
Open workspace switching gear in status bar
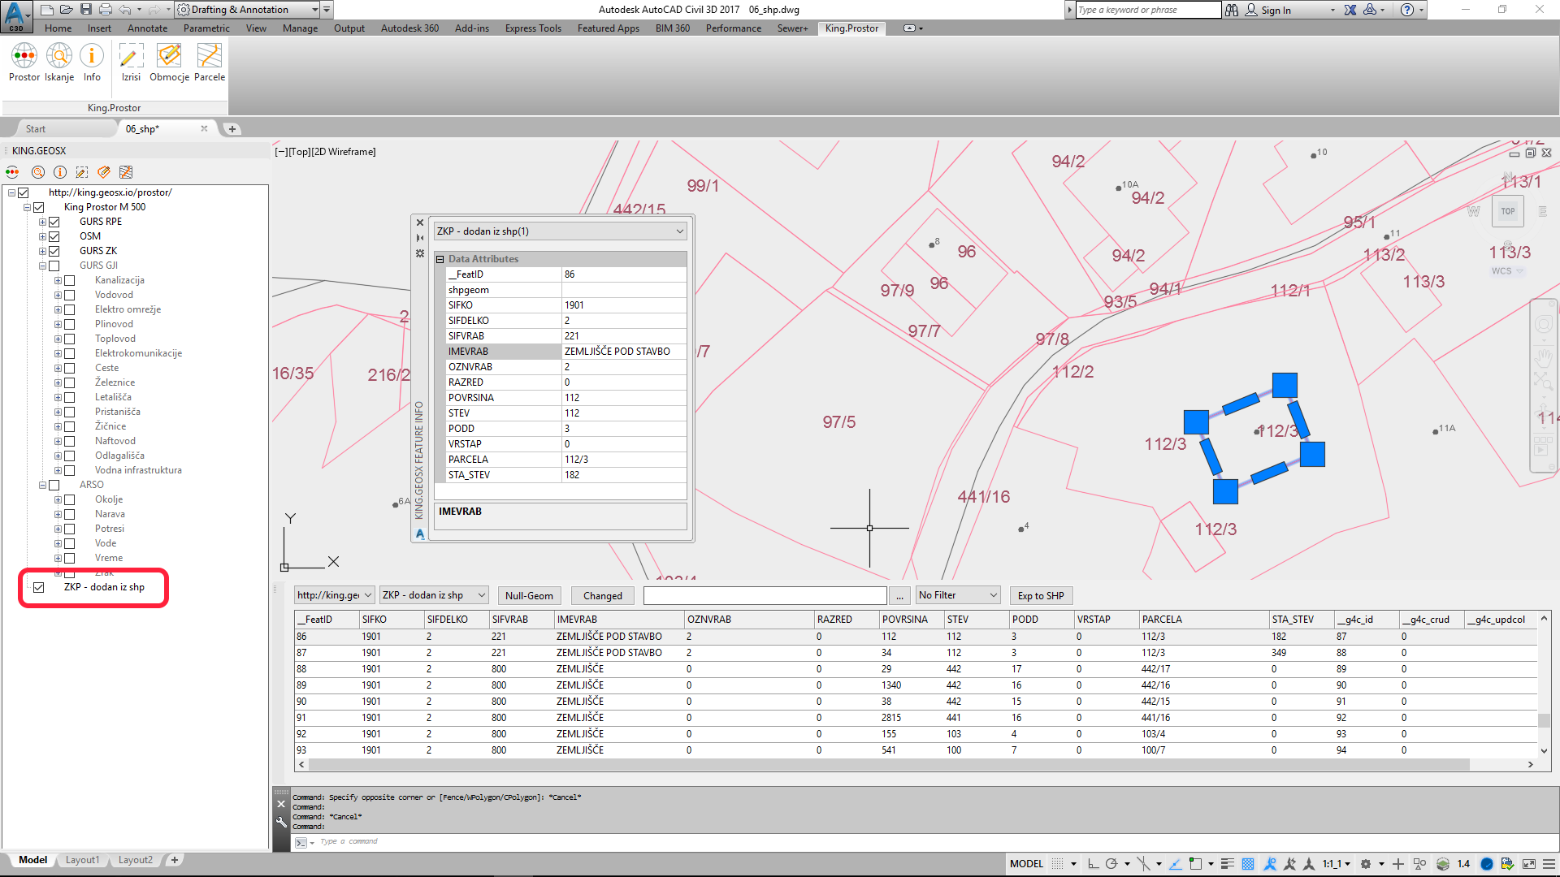[x=1366, y=864]
